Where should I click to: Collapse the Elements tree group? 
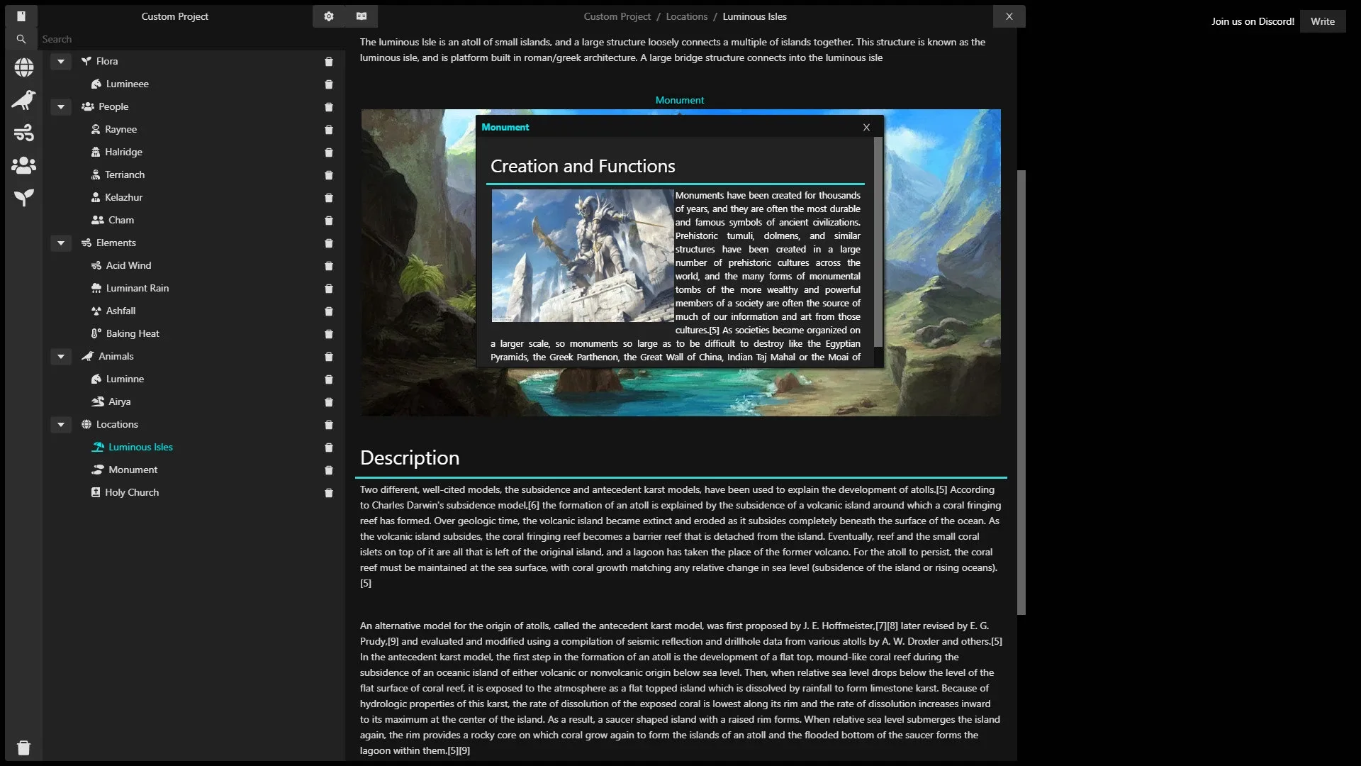tap(61, 243)
